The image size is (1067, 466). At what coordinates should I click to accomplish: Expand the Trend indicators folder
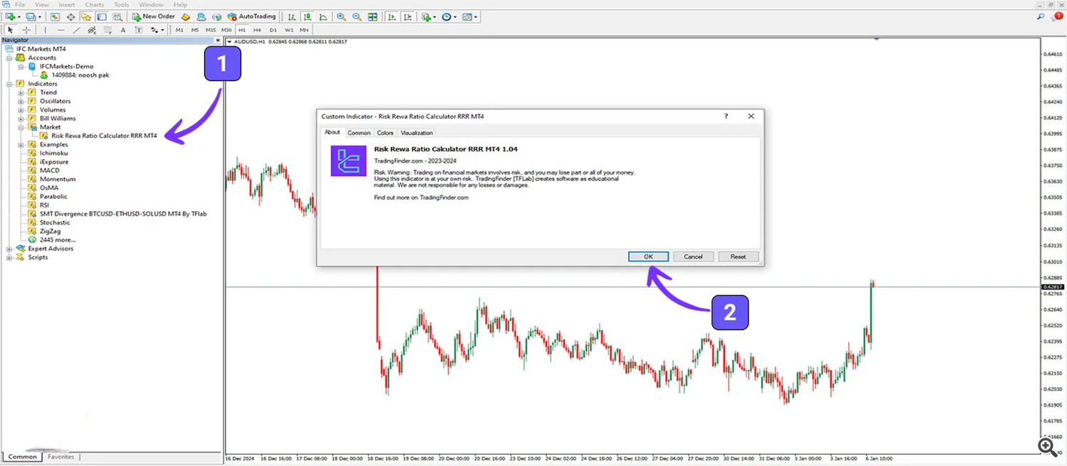(x=21, y=92)
